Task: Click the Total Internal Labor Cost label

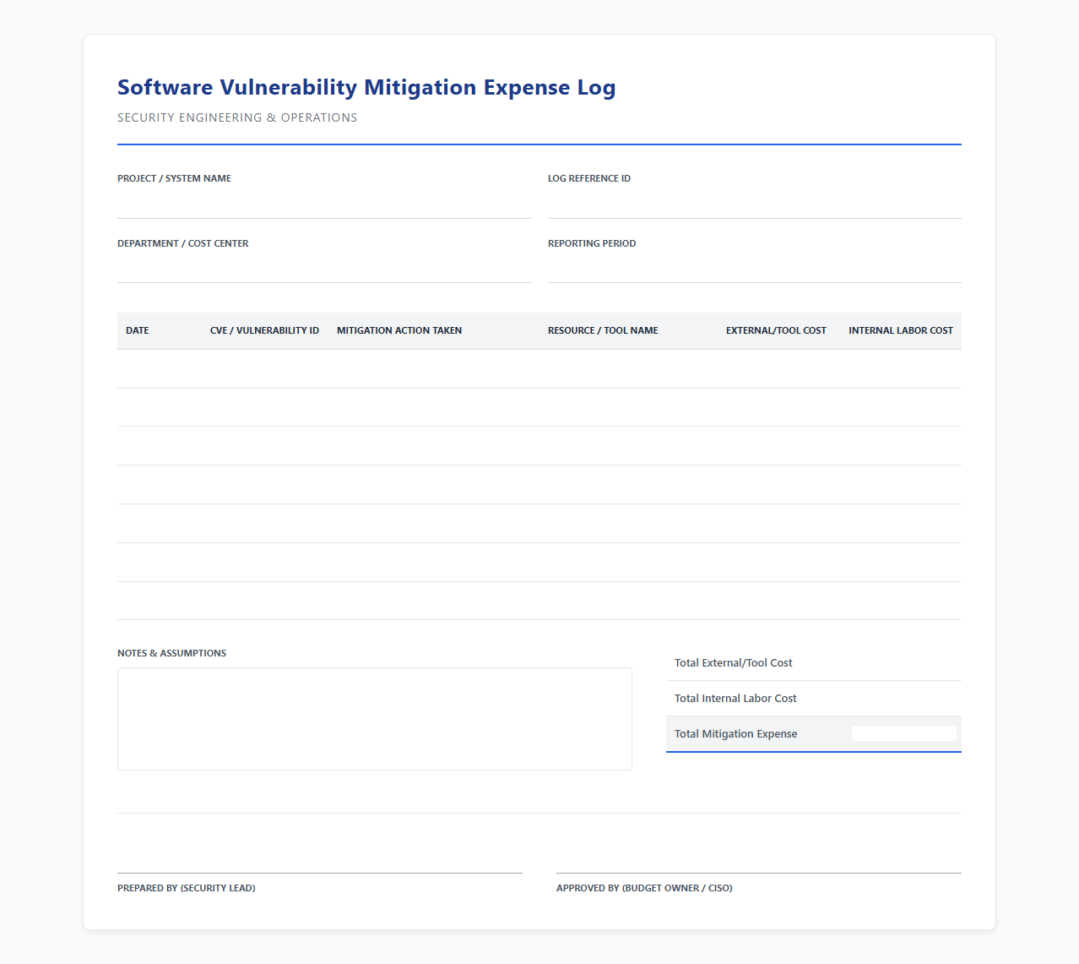Action: coord(735,699)
